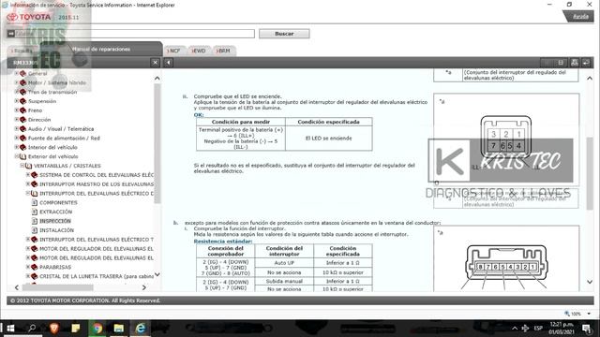Expand the General tree node
Viewport: 600px width, 337px height.
tap(17, 73)
